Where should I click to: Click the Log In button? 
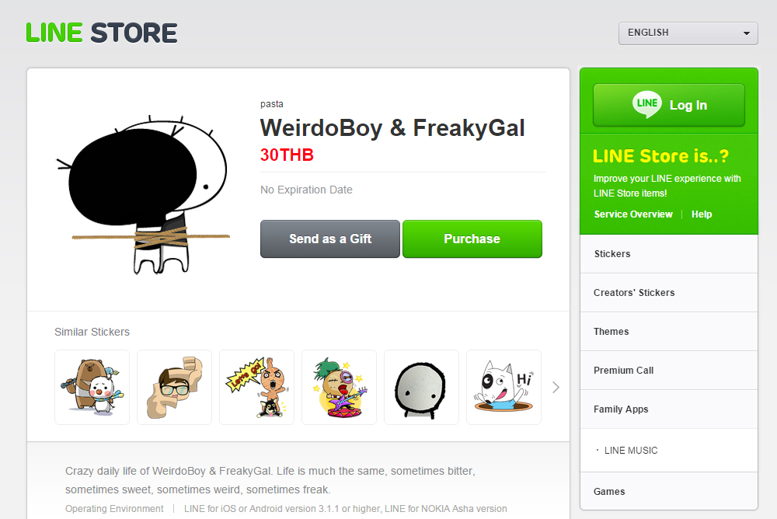click(668, 105)
